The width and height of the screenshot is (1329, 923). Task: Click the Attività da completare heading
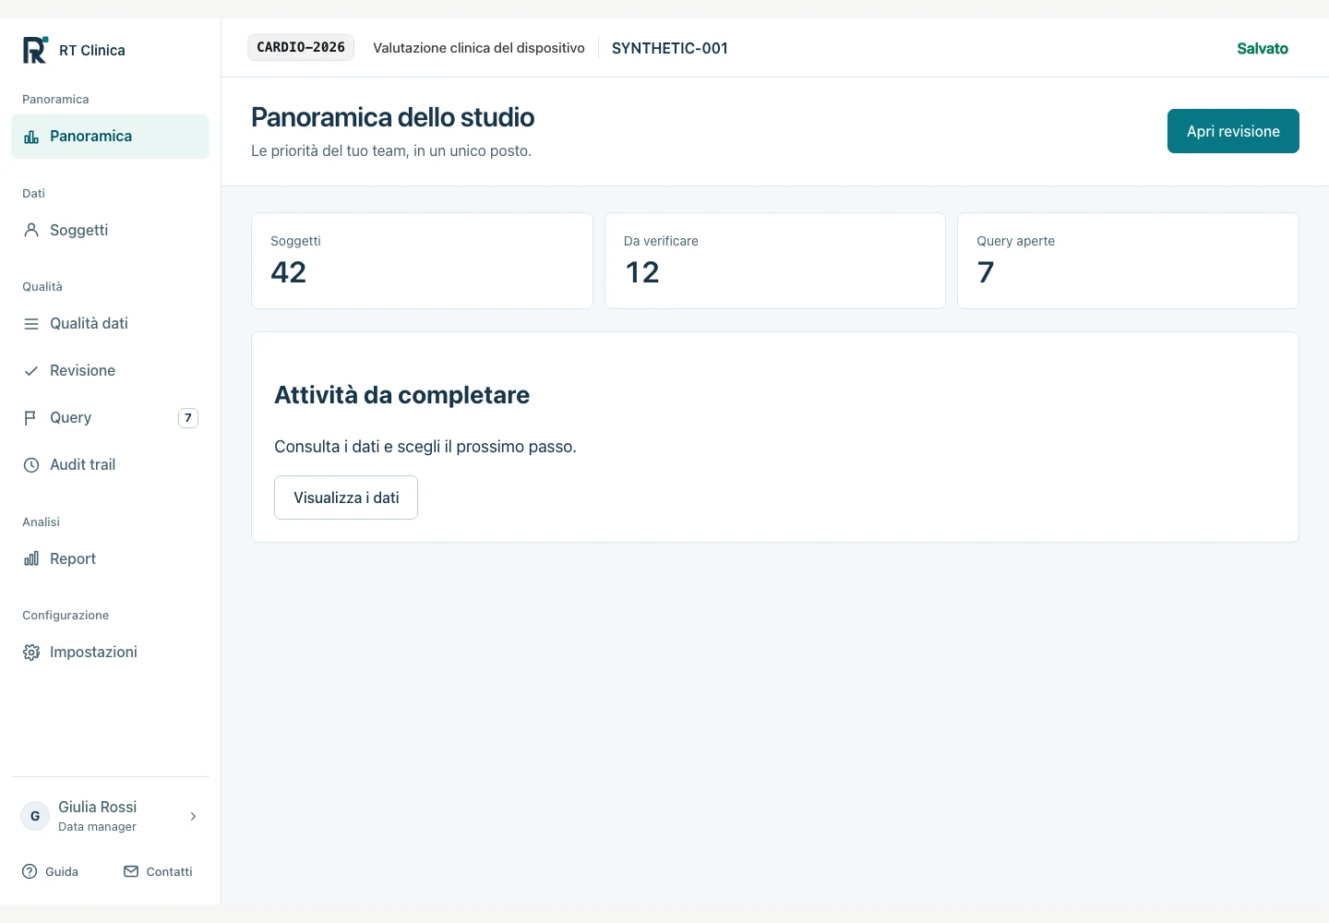pyautogui.click(x=402, y=395)
